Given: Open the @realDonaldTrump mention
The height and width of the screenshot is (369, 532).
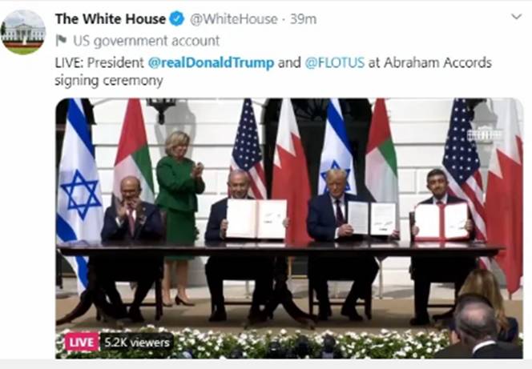Looking at the screenshot, I should point(211,62).
